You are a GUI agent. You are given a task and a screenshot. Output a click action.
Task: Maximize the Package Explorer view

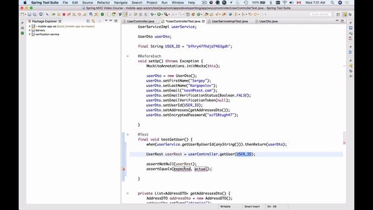[116, 21]
